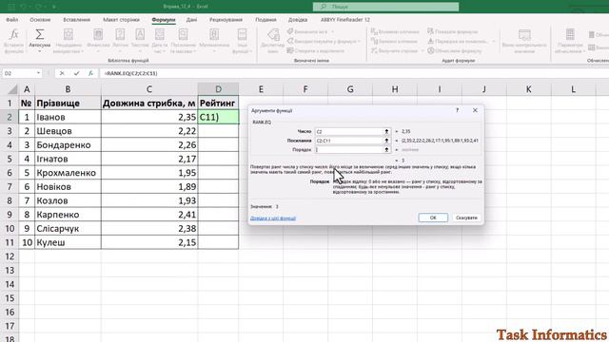Collapse dialog via Число field arrow button
609x342 pixels.
386,131
